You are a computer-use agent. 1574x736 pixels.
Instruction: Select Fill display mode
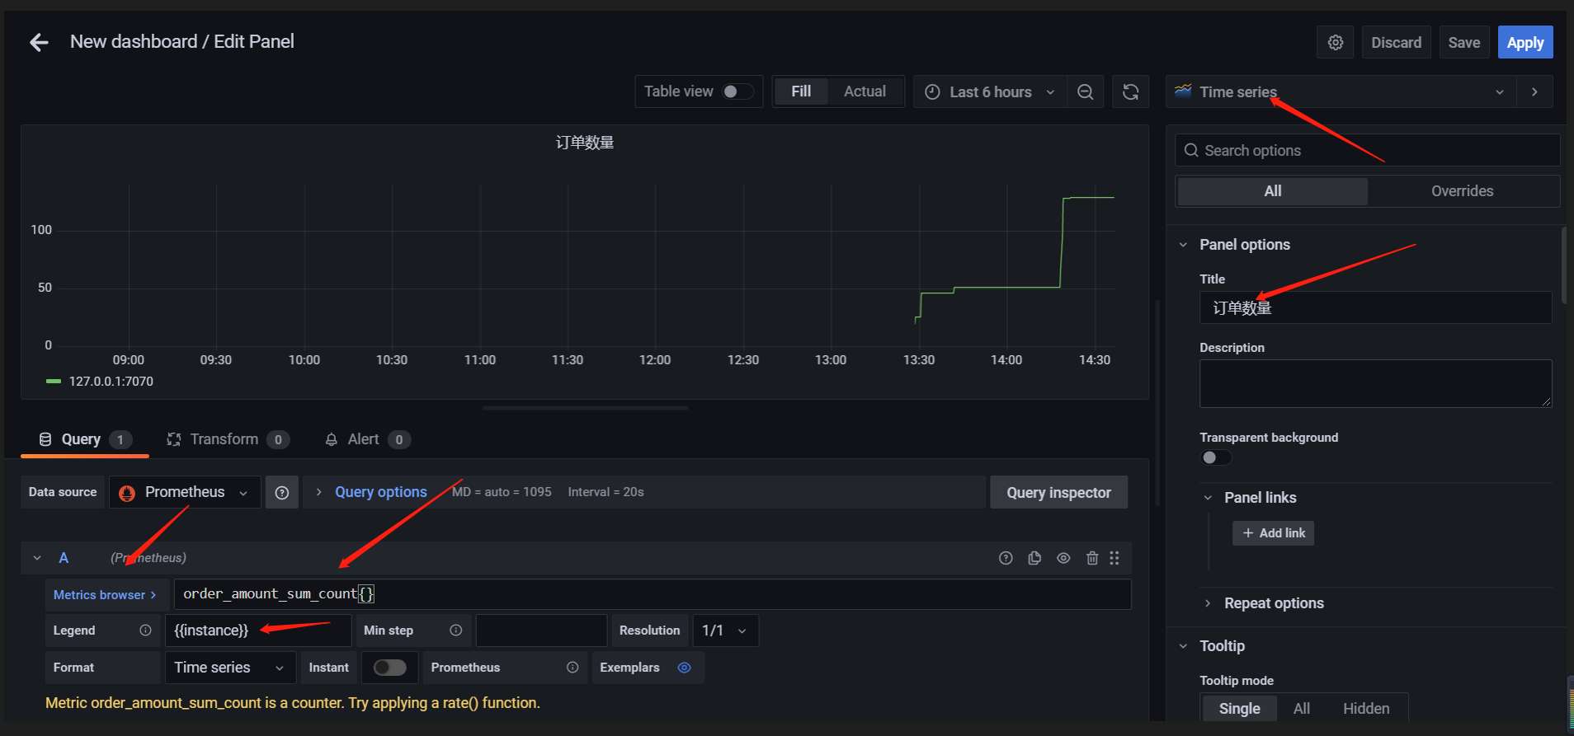click(801, 91)
